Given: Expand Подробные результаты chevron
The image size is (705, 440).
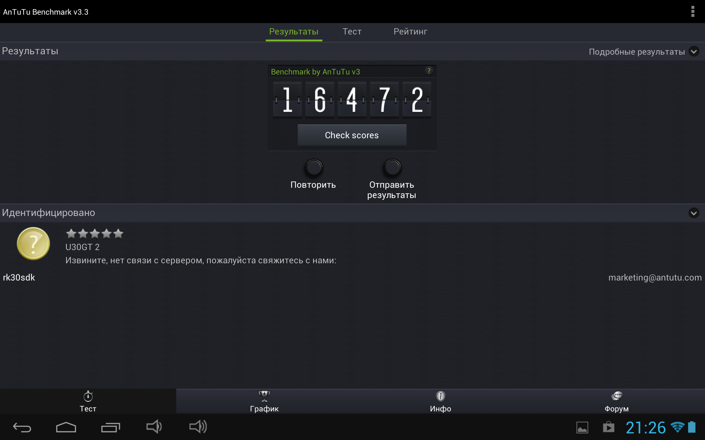Looking at the screenshot, I should (694, 51).
